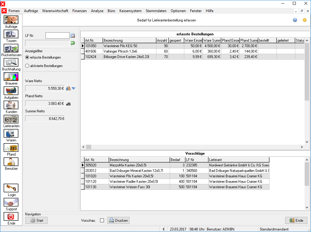Click the Start navigation button
The height and width of the screenshot is (232, 311).
coord(36,220)
